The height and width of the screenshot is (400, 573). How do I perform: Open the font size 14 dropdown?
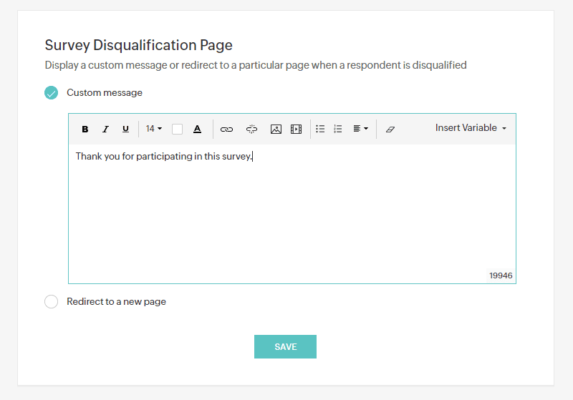(x=153, y=129)
